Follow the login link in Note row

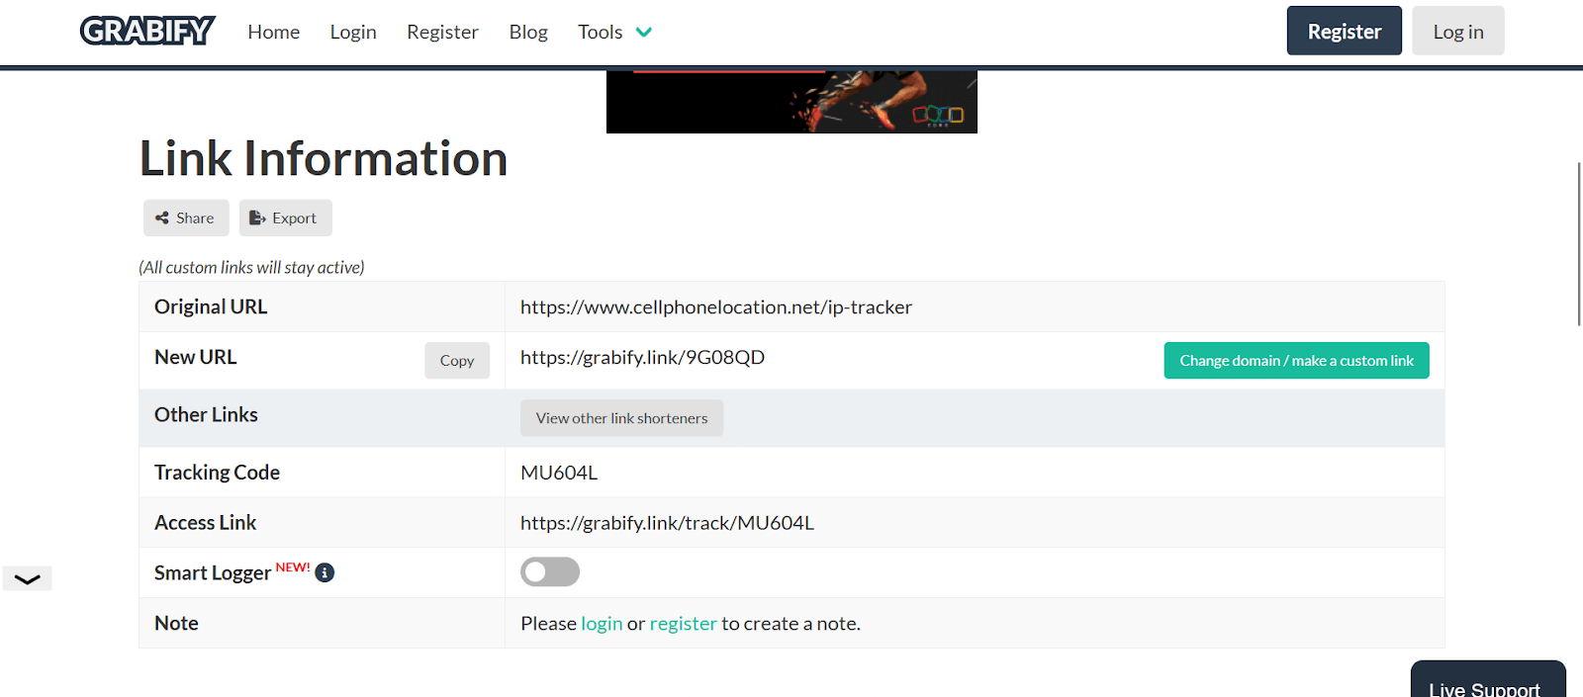[602, 624]
